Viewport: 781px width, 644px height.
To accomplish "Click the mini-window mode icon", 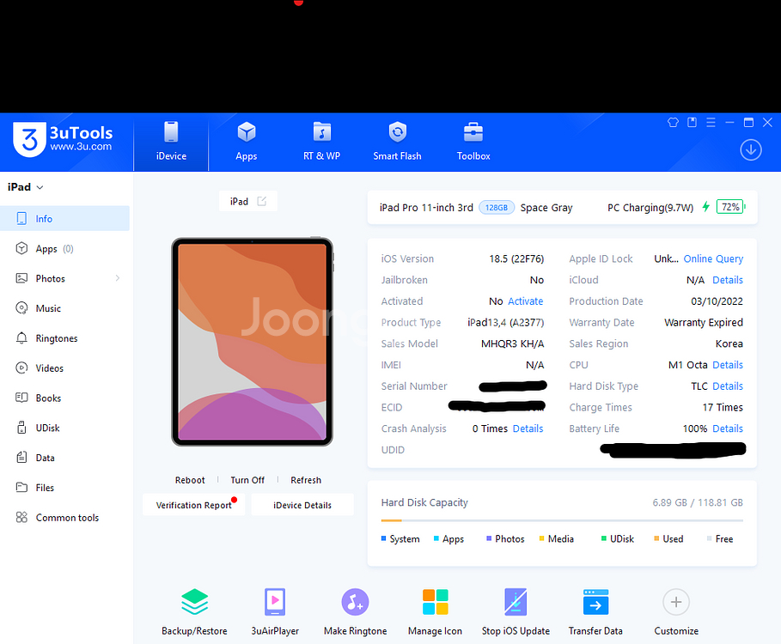I will click(x=692, y=123).
